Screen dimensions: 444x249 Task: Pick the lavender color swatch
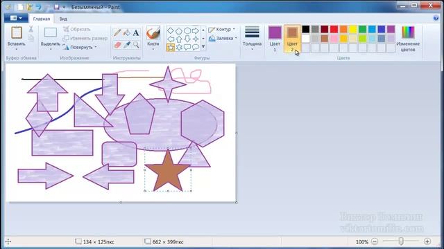pyautogui.click(x=391, y=39)
